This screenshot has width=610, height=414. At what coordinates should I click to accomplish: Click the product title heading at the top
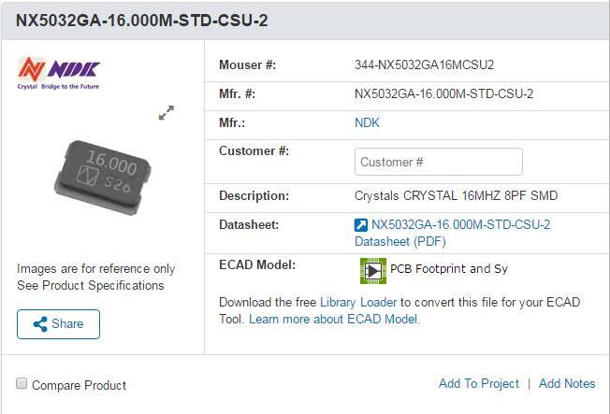pyautogui.click(x=142, y=21)
